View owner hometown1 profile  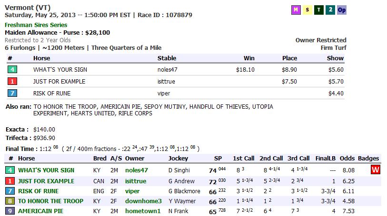[x=143, y=211]
